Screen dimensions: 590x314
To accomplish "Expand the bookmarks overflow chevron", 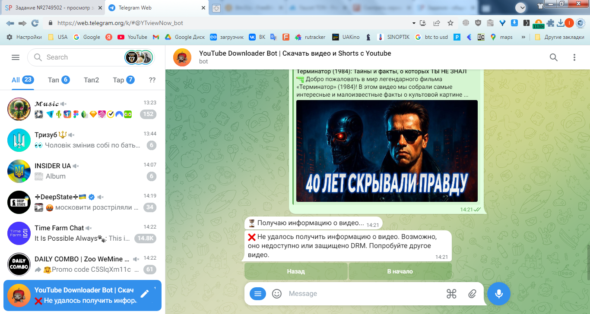I will tap(523, 37).
